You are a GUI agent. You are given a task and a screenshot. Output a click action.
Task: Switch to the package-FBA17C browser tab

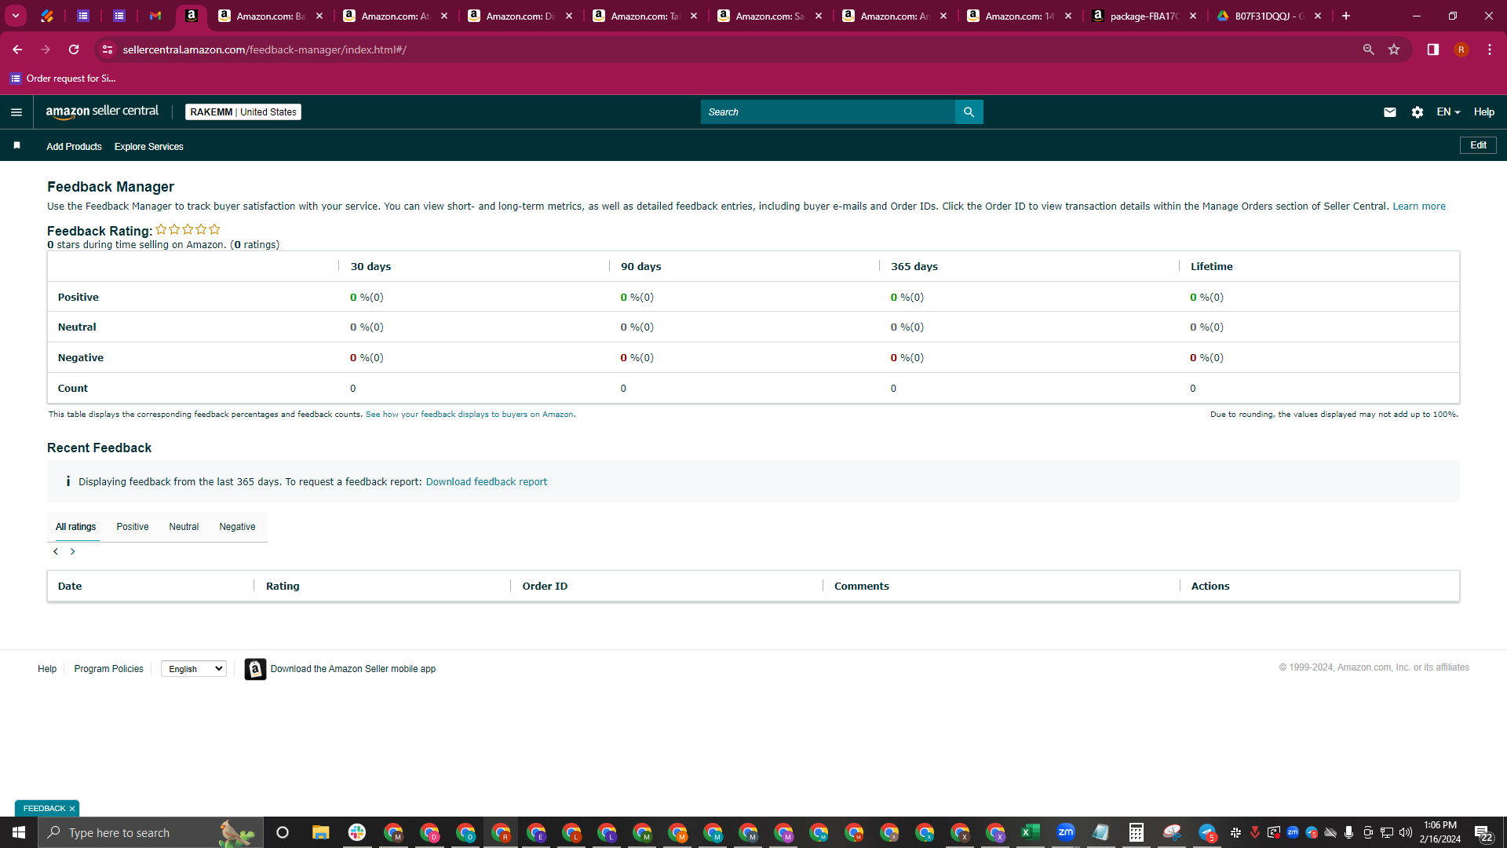pos(1144,16)
